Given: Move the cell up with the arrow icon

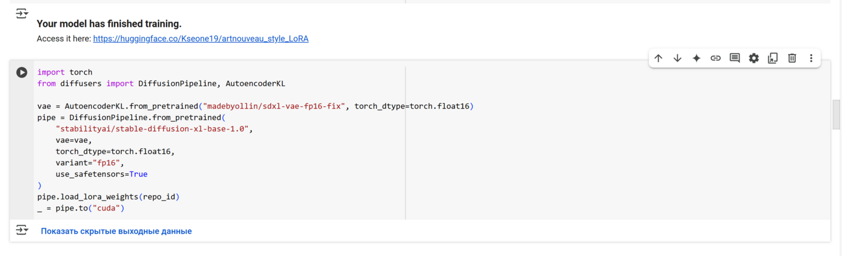Looking at the screenshot, I should pos(658,58).
